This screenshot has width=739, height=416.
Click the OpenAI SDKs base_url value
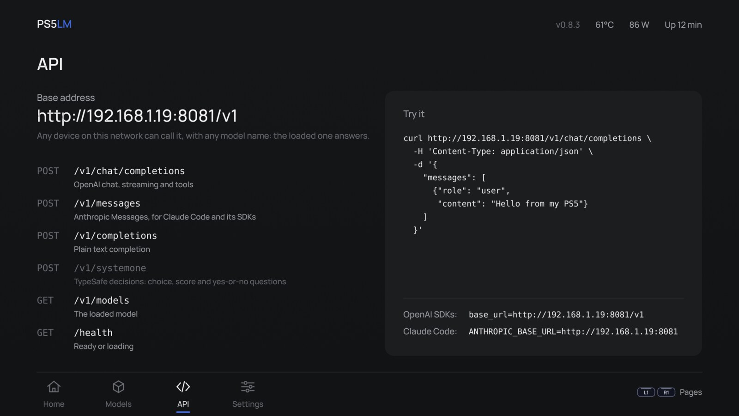pyautogui.click(x=556, y=315)
